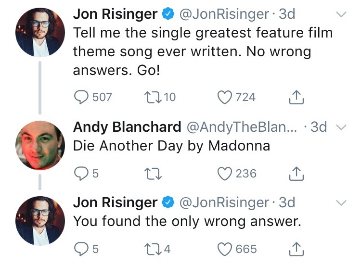Screen dimensions: 361x264
Task: Like Andy Blanchard's tweet
Action: [225, 173]
